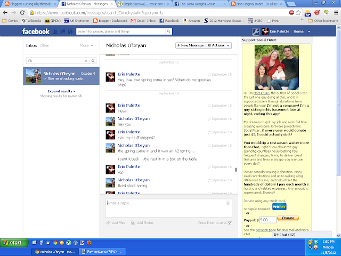This screenshot has width=341, height=256.
Task: Open the donation page link
Action: click(x=266, y=230)
